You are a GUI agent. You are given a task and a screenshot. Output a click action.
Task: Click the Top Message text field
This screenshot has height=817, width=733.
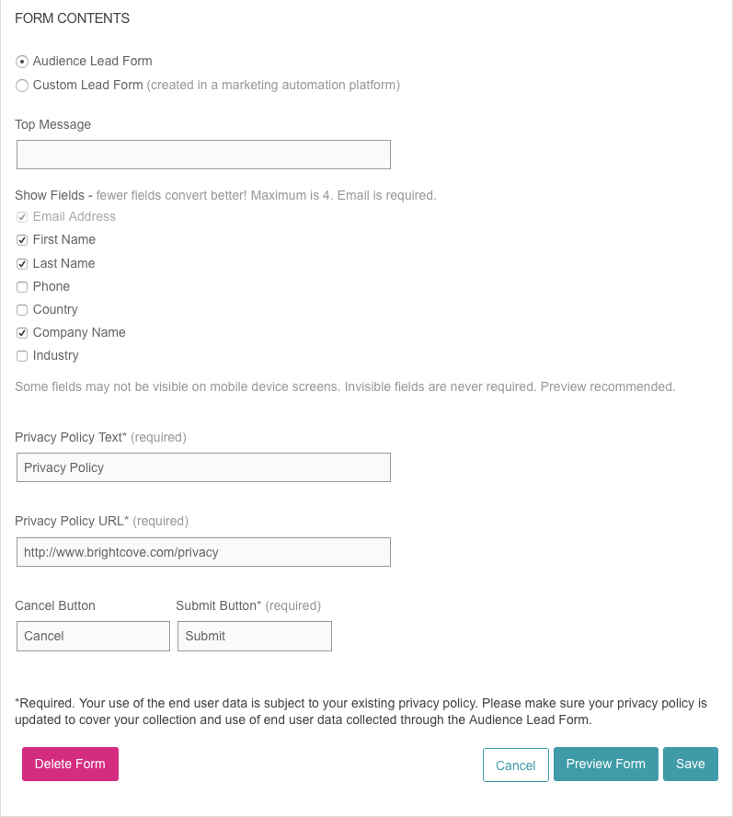coord(203,155)
